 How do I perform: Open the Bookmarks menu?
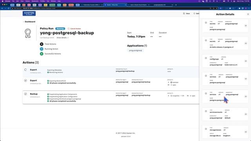35,1
